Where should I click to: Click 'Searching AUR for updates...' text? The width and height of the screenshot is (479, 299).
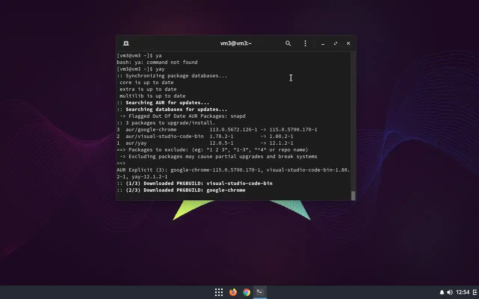pyautogui.click(x=167, y=103)
